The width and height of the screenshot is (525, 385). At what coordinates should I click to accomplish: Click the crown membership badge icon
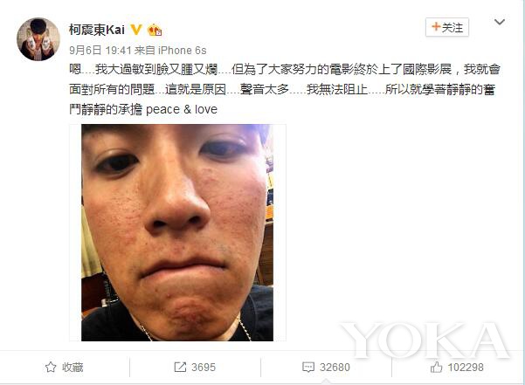tap(155, 30)
